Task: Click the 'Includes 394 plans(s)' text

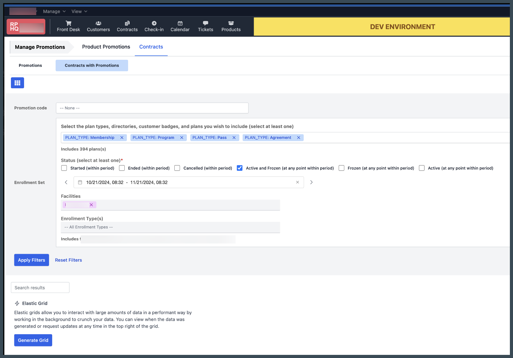Action: [83, 149]
